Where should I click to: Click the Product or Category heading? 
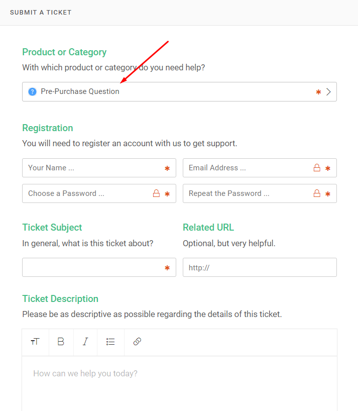pyautogui.click(x=64, y=52)
